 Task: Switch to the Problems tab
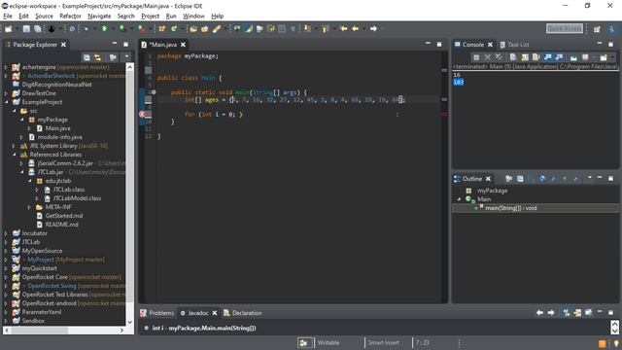click(x=157, y=313)
